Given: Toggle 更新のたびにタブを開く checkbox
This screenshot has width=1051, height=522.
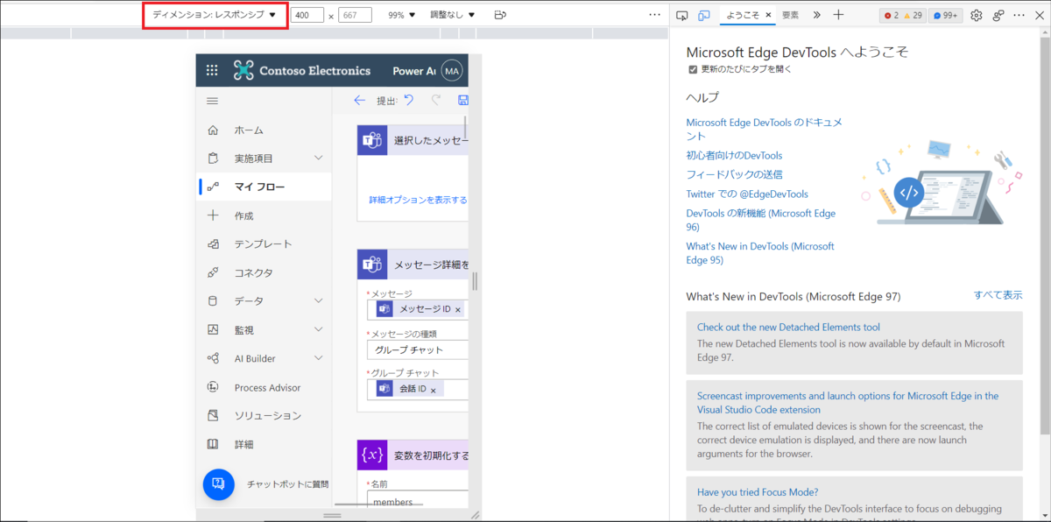Looking at the screenshot, I should (x=693, y=69).
